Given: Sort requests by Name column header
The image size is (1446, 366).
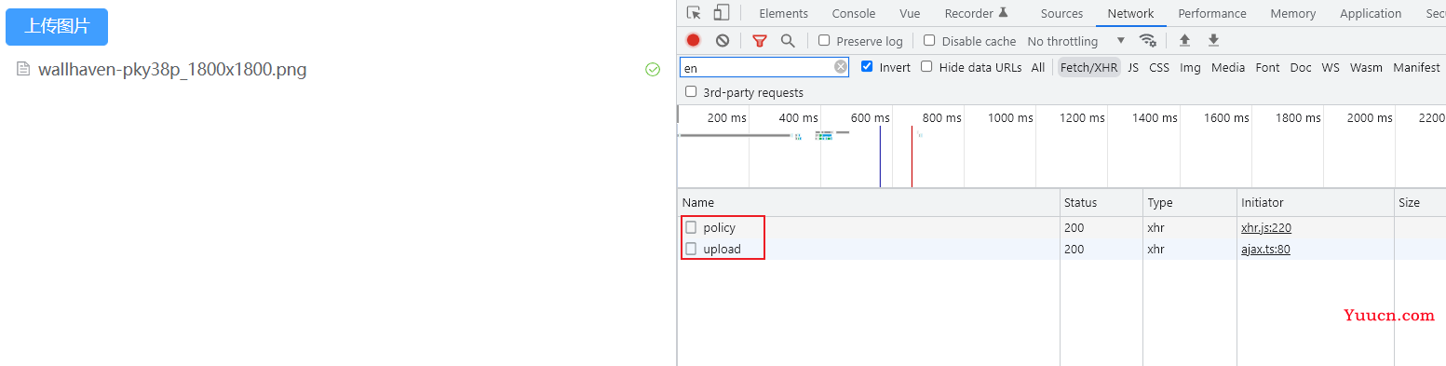Looking at the screenshot, I should [869, 202].
